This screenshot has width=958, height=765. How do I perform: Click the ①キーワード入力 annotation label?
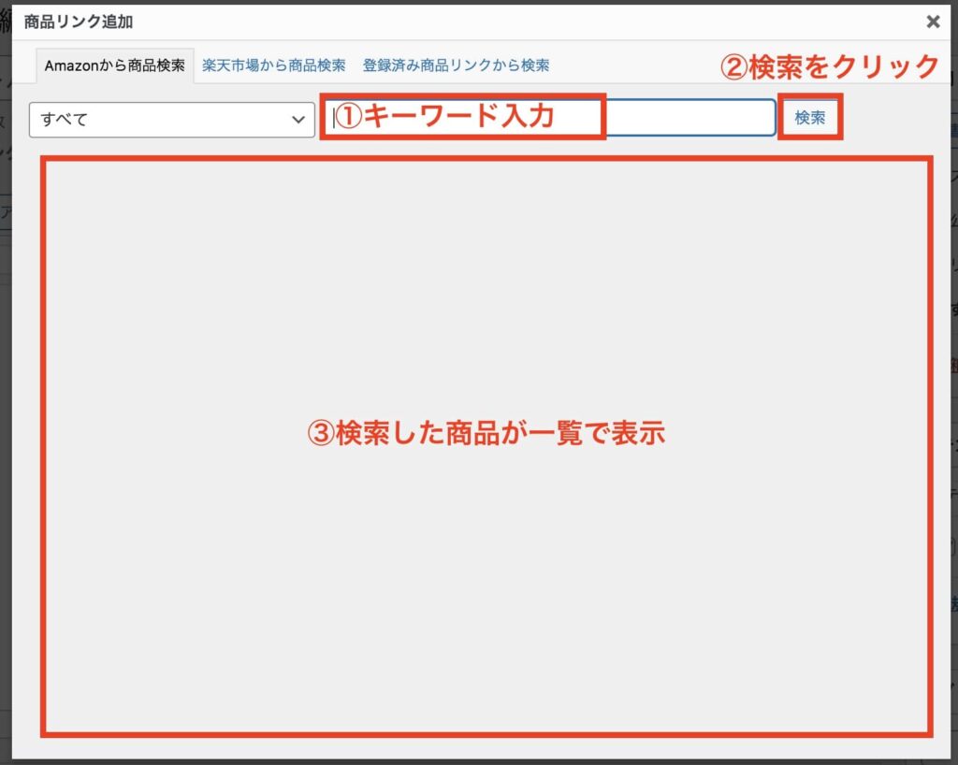pyautogui.click(x=445, y=116)
